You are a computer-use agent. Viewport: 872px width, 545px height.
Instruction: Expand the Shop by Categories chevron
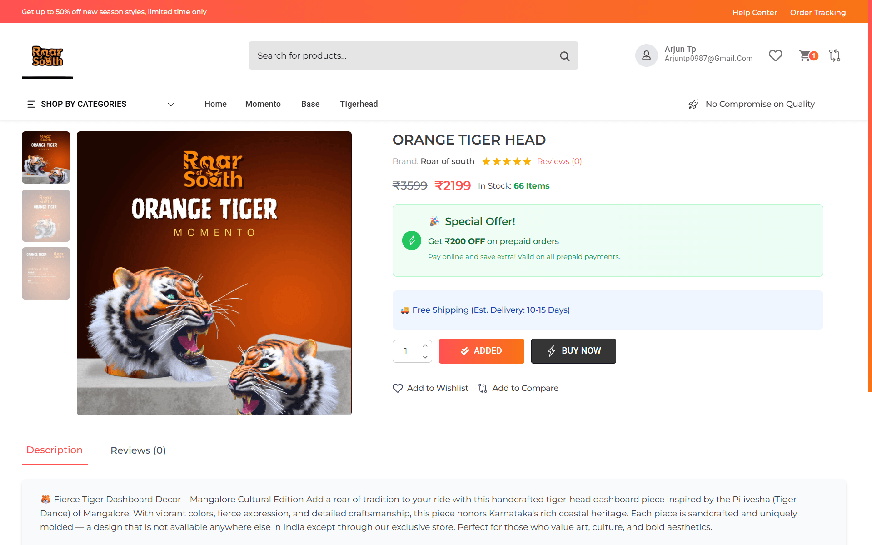(171, 104)
